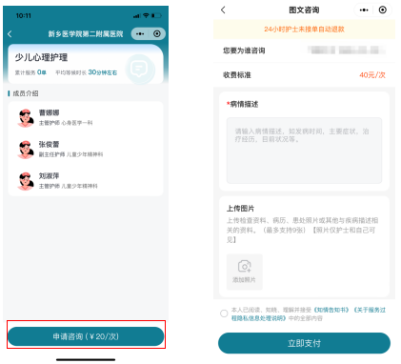Tap the 收费标准 label

[x=237, y=75]
